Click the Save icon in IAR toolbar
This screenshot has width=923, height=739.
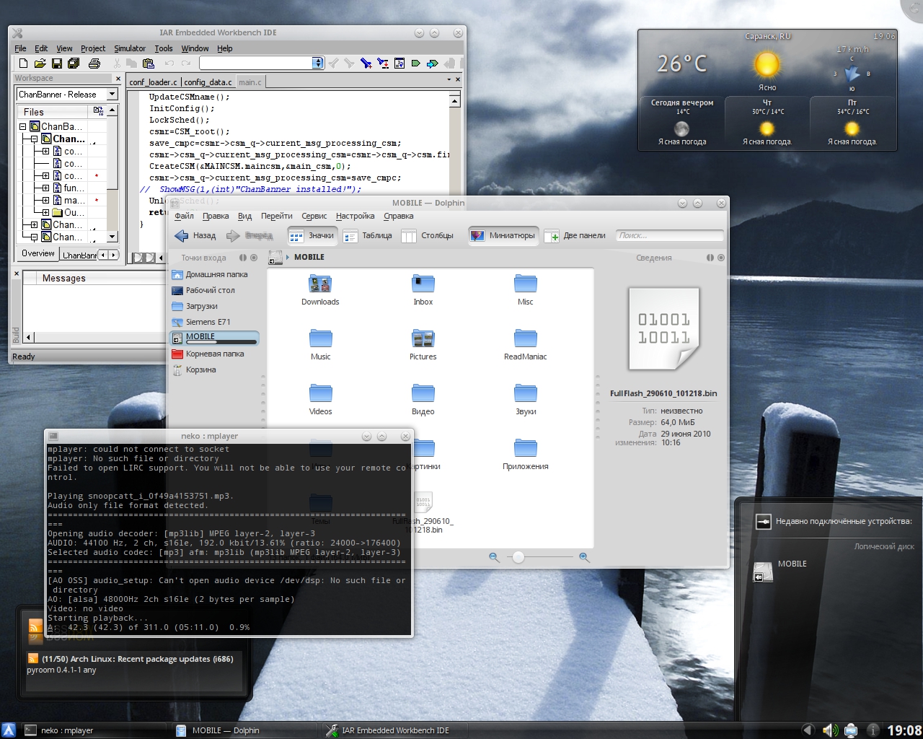[56, 64]
